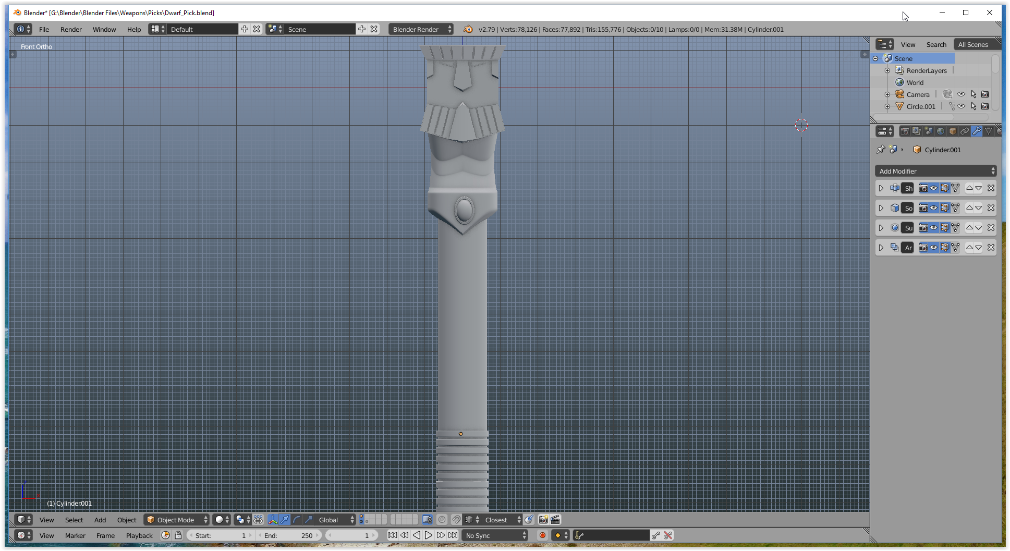The width and height of the screenshot is (1010, 551).
Task: Open the Playback menu in the timeline
Action: point(139,535)
